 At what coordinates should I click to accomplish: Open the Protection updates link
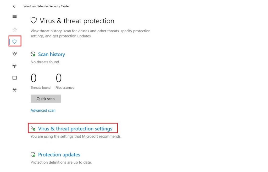pos(59,155)
